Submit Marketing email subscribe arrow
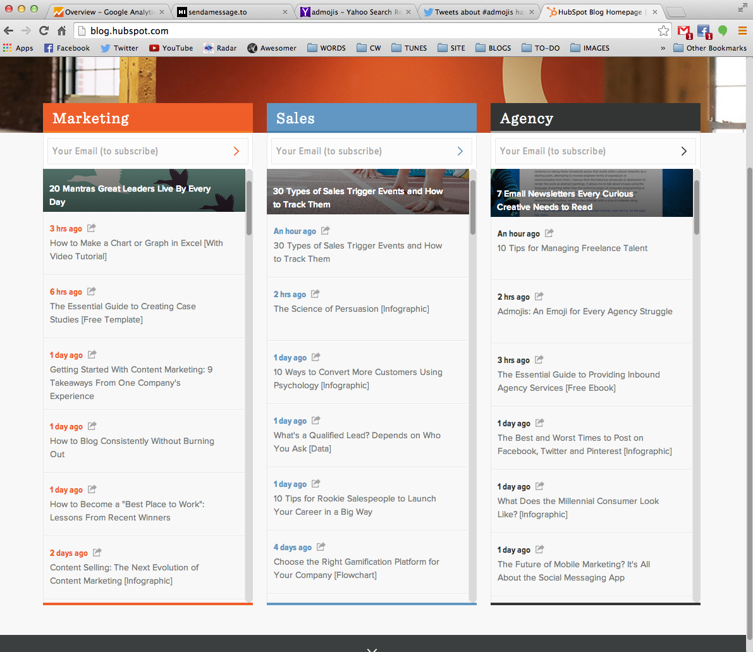This screenshot has height=652, width=753. coord(236,151)
